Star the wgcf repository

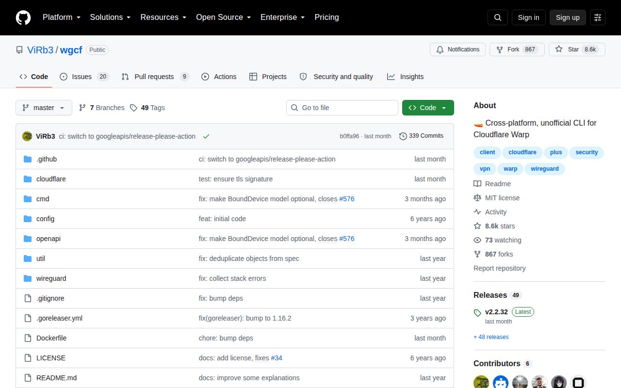577,49
